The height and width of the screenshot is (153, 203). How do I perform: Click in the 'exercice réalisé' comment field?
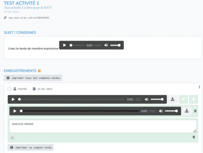pyautogui.click(x=103, y=126)
